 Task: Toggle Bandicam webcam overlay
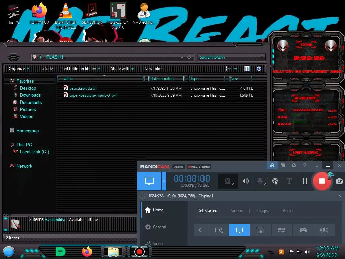(x=228, y=181)
